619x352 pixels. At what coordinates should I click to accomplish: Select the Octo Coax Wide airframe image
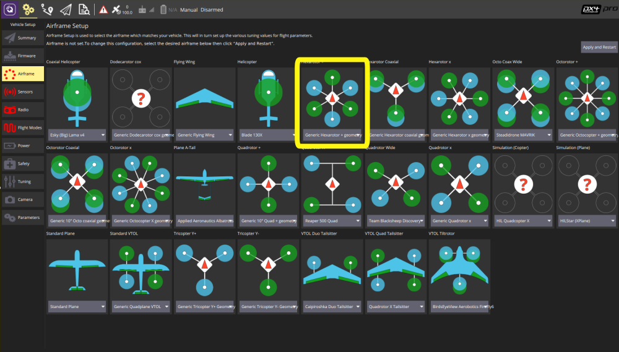click(524, 98)
